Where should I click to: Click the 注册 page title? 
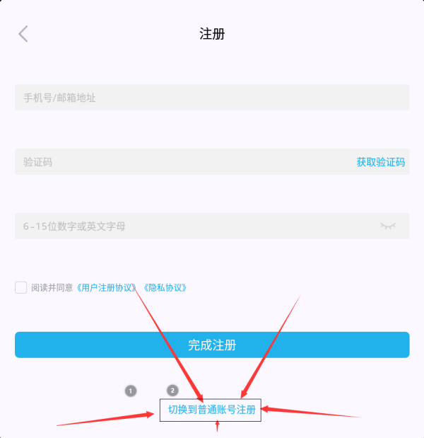tap(212, 34)
